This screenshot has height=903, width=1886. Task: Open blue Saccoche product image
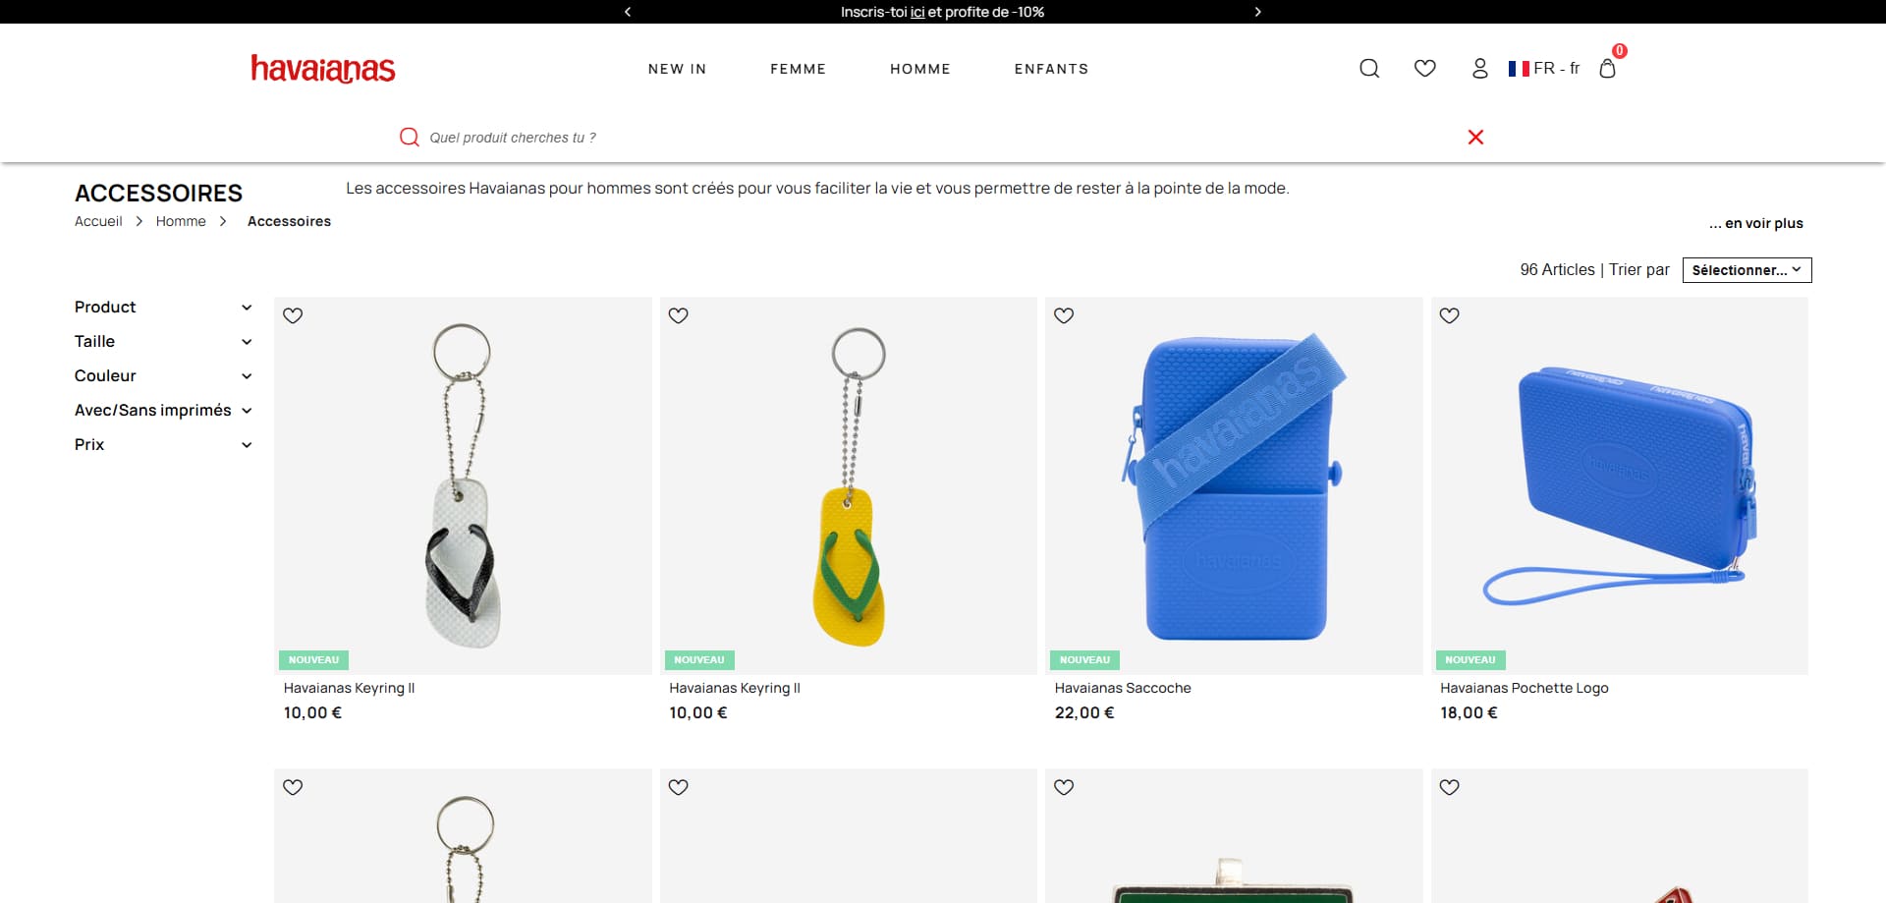coord(1234,485)
